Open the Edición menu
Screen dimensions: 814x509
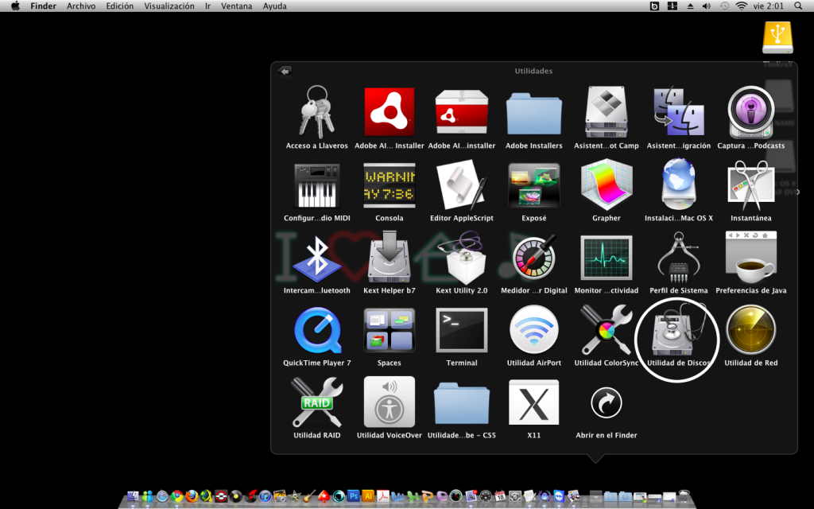119,6
